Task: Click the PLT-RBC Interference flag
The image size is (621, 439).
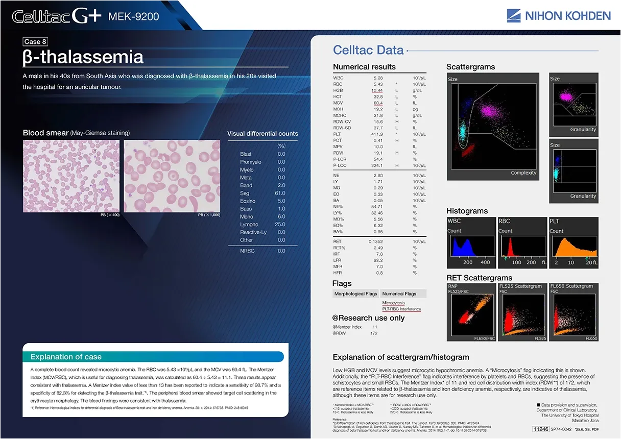Action: 402,309
